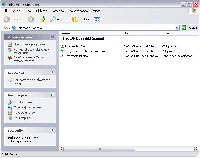Open the views icon in toolbar
Screen dimensions: 200x158
(x=97, y=19)
